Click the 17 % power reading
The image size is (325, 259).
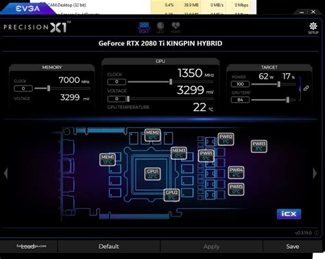pos(289,76)
